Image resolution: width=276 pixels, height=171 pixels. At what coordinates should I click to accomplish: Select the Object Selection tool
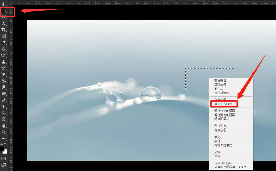tap(3, 23)
